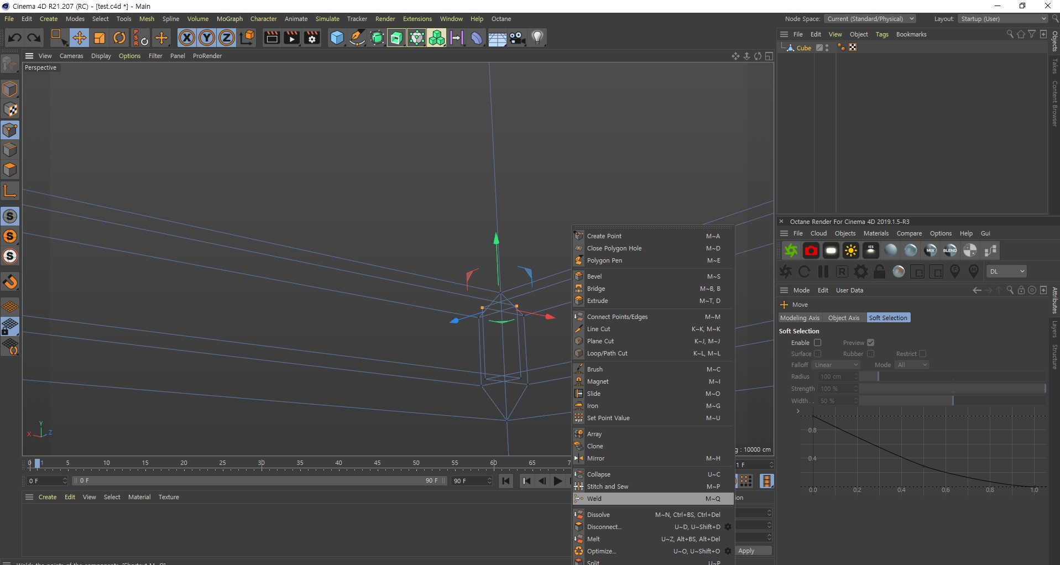1060x565 pixels.
Task: Click the Width slider bar
Action: pyautogui.click(x=952, y=400)
